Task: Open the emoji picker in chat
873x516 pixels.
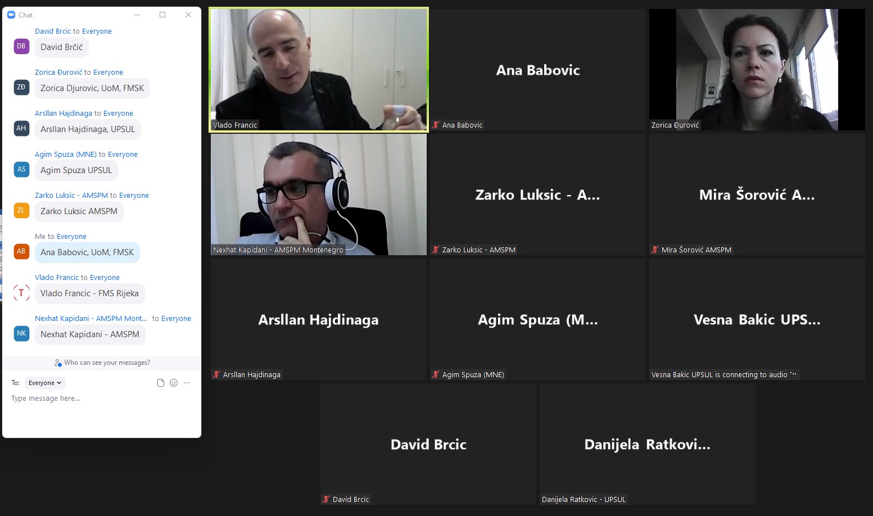Action: click(174, 383)
